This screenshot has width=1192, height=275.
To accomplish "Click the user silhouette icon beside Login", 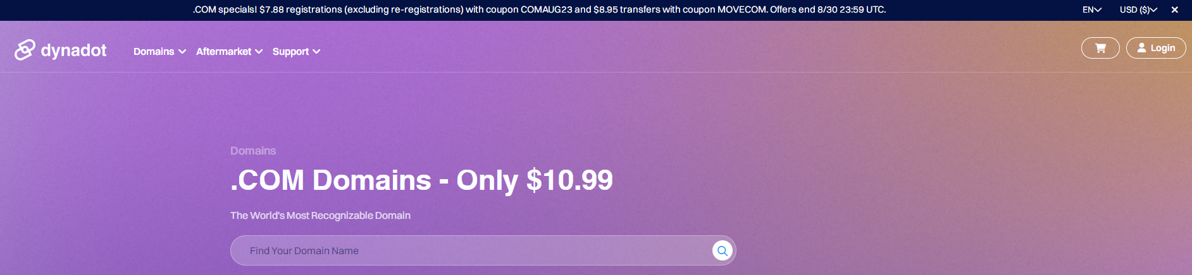I will (x=1141, y=48).
